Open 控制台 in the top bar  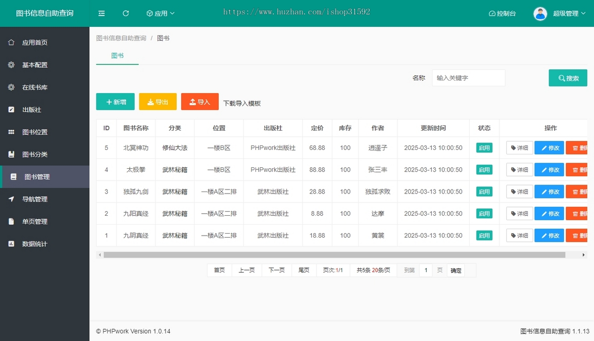[502, 13]
